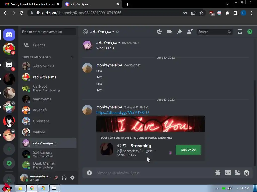Screen dimensions: 257x192
Task: Start a video call in the DM header
Action: click(x=169, y=32)
